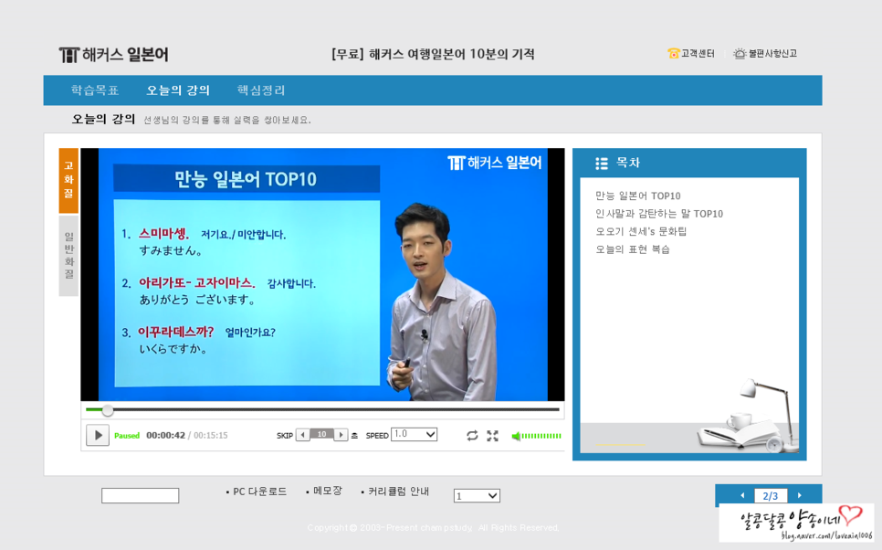Open the SPEED 1.0 dropdown

414,434
